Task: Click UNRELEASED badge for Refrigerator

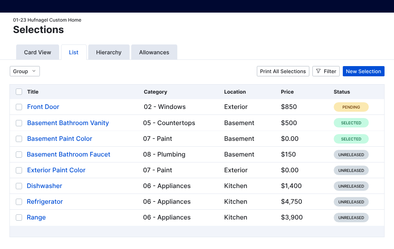Action: (351, 202)
